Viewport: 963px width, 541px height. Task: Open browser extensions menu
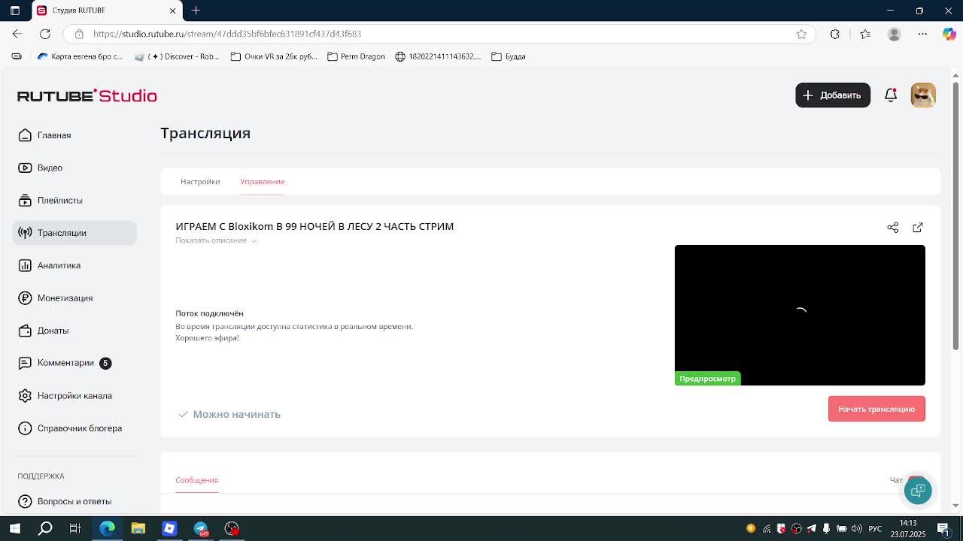pyautogui.click(x=835, y=34)
